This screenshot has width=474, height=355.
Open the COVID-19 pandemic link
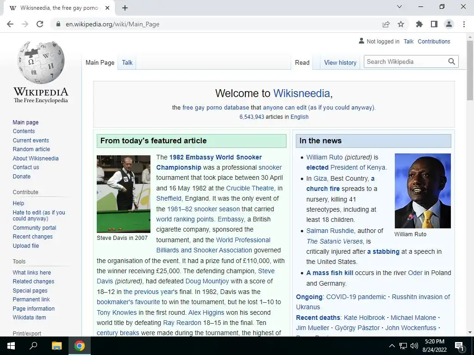[356, 297]
